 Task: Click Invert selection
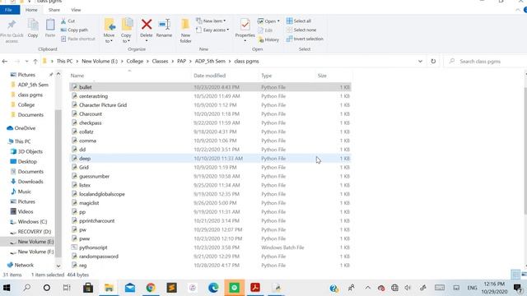[305, 39]
